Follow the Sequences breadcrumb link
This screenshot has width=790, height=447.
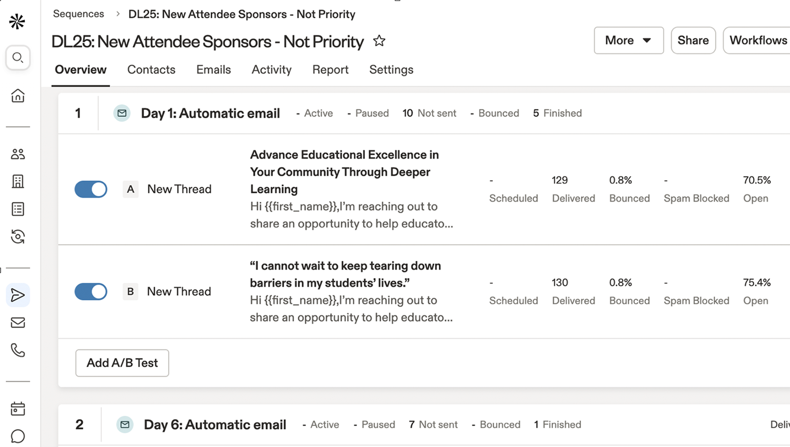click(78, 14)
